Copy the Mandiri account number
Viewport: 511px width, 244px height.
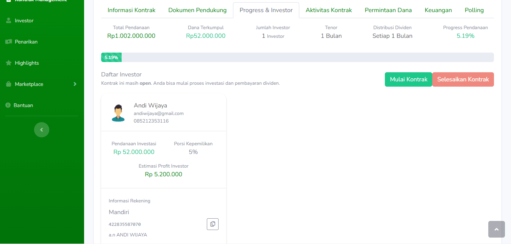click(x=213, y=224)
